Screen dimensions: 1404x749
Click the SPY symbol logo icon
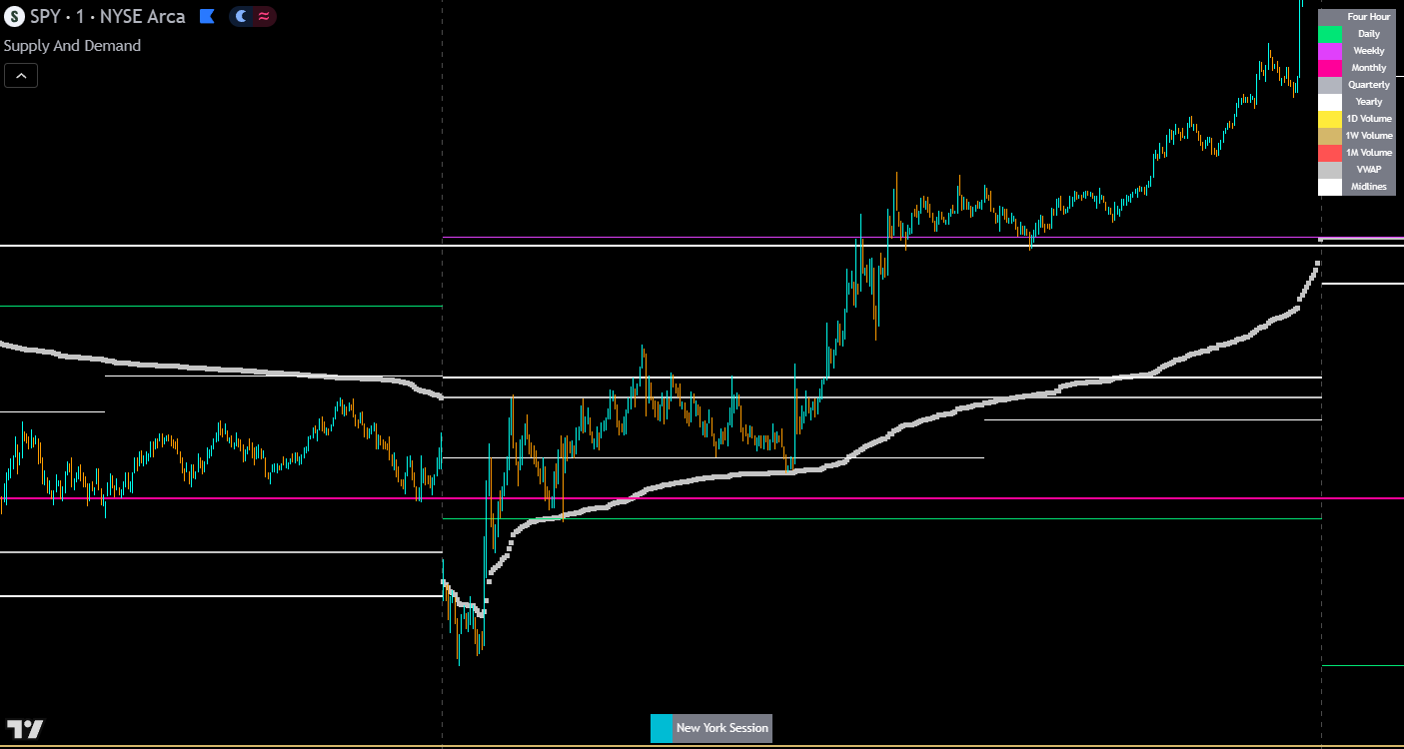pos(15,16)
